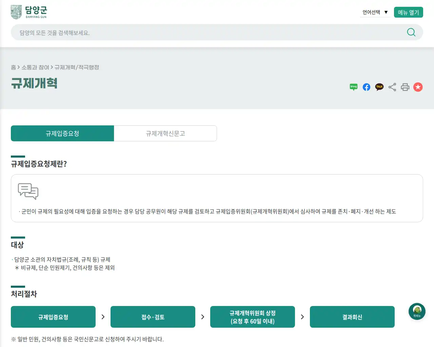Click the 결과회신 process step
This screenshot has width=434, height=347.
pos(352,317)
